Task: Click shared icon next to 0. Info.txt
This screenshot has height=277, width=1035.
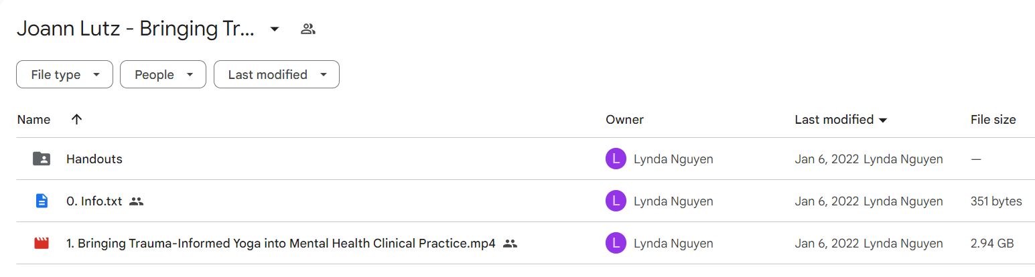Action: [137, 201]
